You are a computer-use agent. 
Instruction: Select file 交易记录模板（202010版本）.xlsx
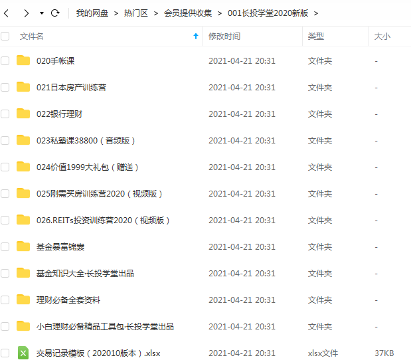pyautogui.click(x=98, y=353)
